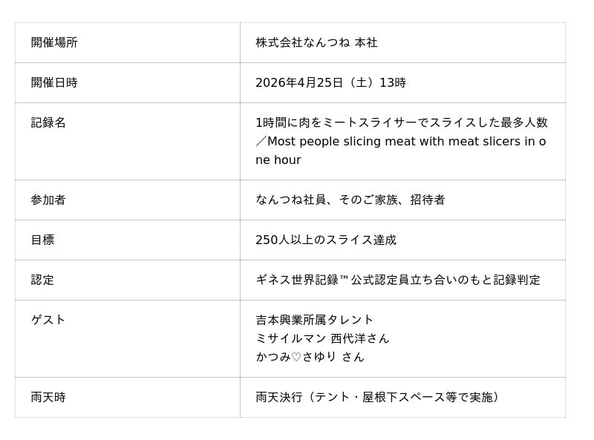
Task: Click the 開催場所 label cell
Action: [54, 43]
